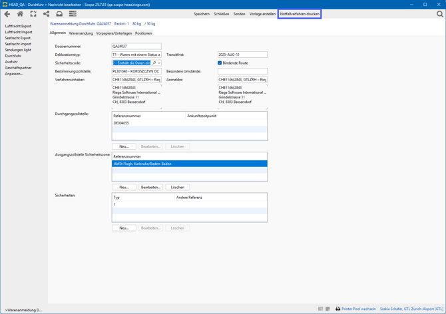Viewport: 446px width, 314px height.
Task: Click the first list view icon in status bar
Action: point(321,309)
